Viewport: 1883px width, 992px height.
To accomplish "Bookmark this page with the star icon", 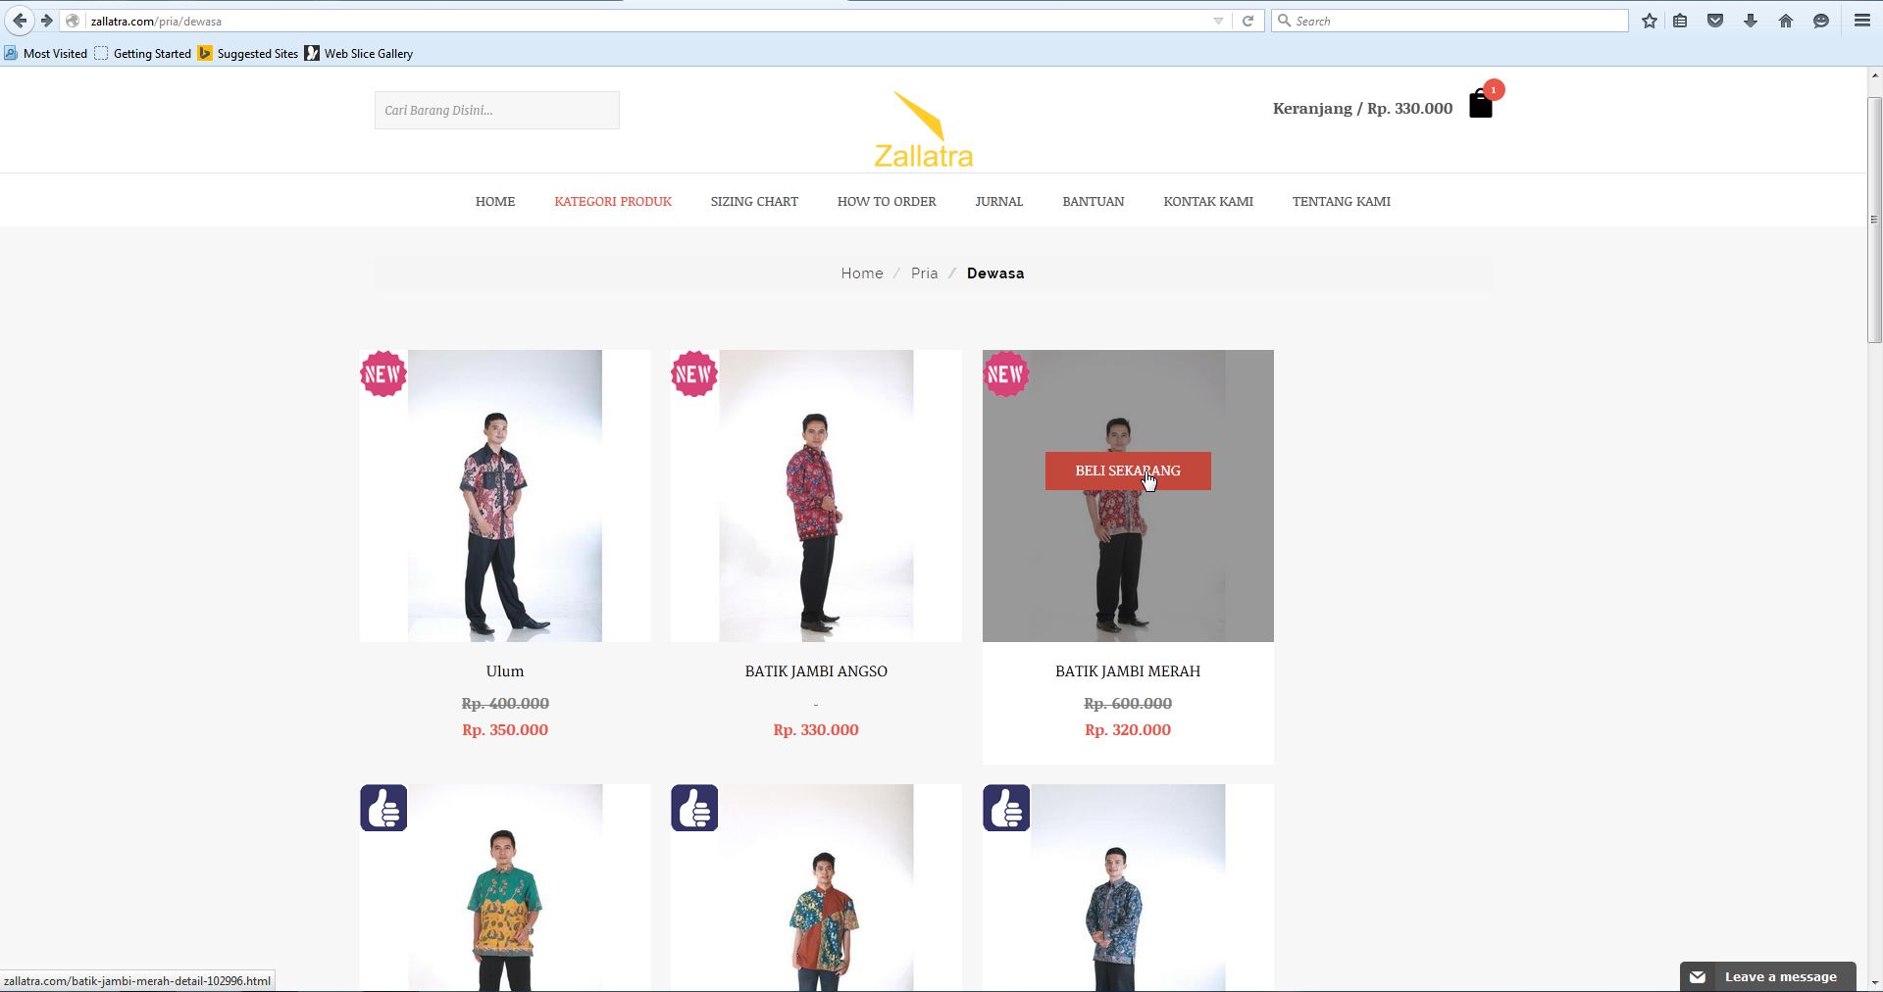I will [1650, 21].
